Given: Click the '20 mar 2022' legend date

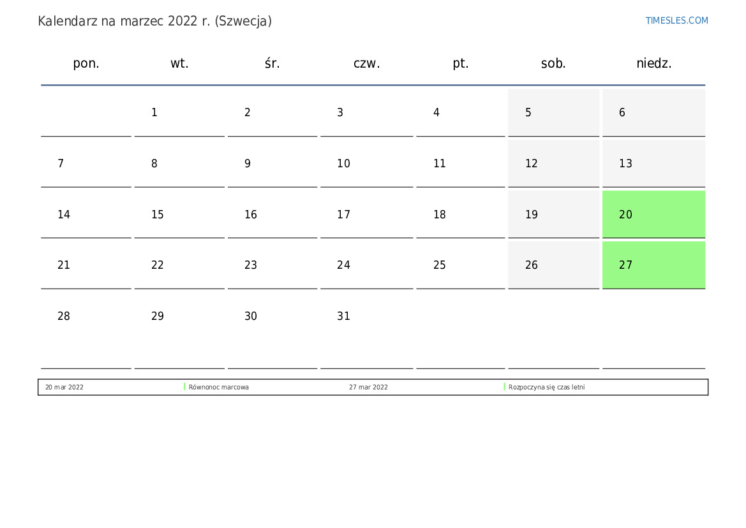Looking at the screenshot, I should tap(64, 387).
